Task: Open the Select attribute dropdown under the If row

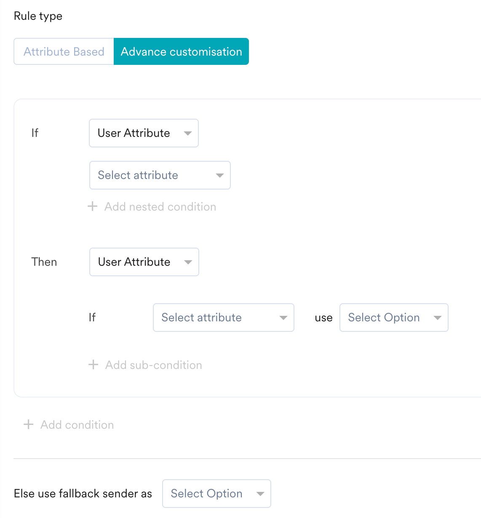Action: click(160, 175)
